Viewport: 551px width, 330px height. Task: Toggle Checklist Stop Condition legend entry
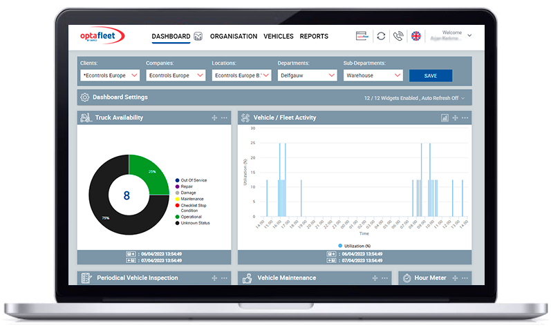click(190, 208)
